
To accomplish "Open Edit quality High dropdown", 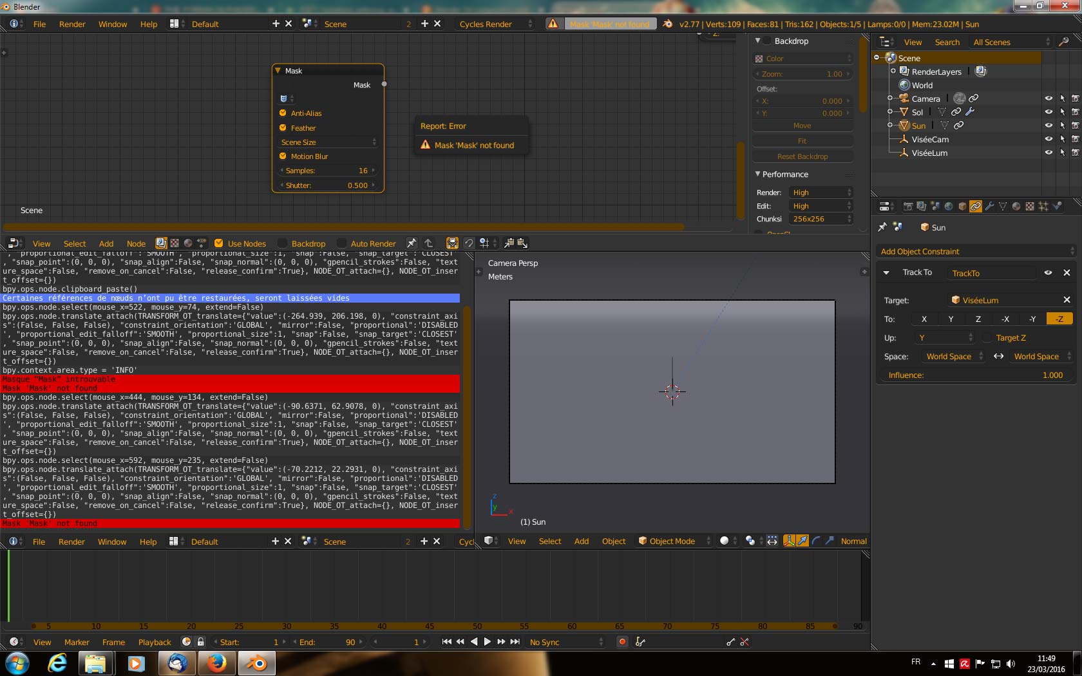I will (821, 206).
